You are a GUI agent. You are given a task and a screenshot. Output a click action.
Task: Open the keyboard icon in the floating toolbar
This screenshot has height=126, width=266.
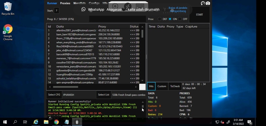[x=140, y=6]
